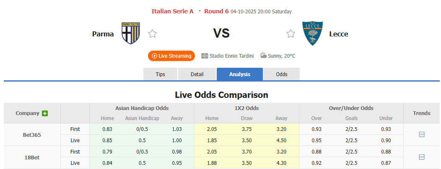Switch to the Tips tab
Screen dimensions: 441x169
[161, 74]
